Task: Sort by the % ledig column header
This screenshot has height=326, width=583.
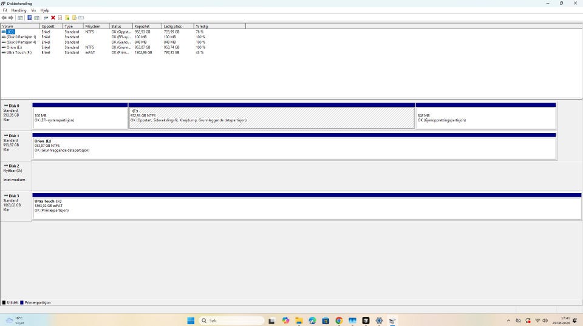Action: (x=220, y=26)
